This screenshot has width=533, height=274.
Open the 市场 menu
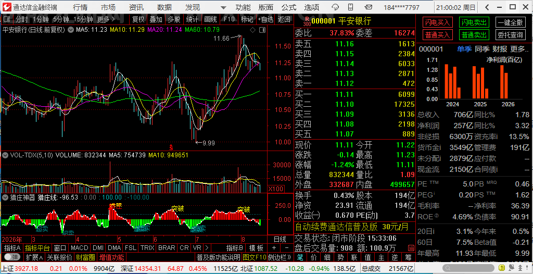click(108, 7)
